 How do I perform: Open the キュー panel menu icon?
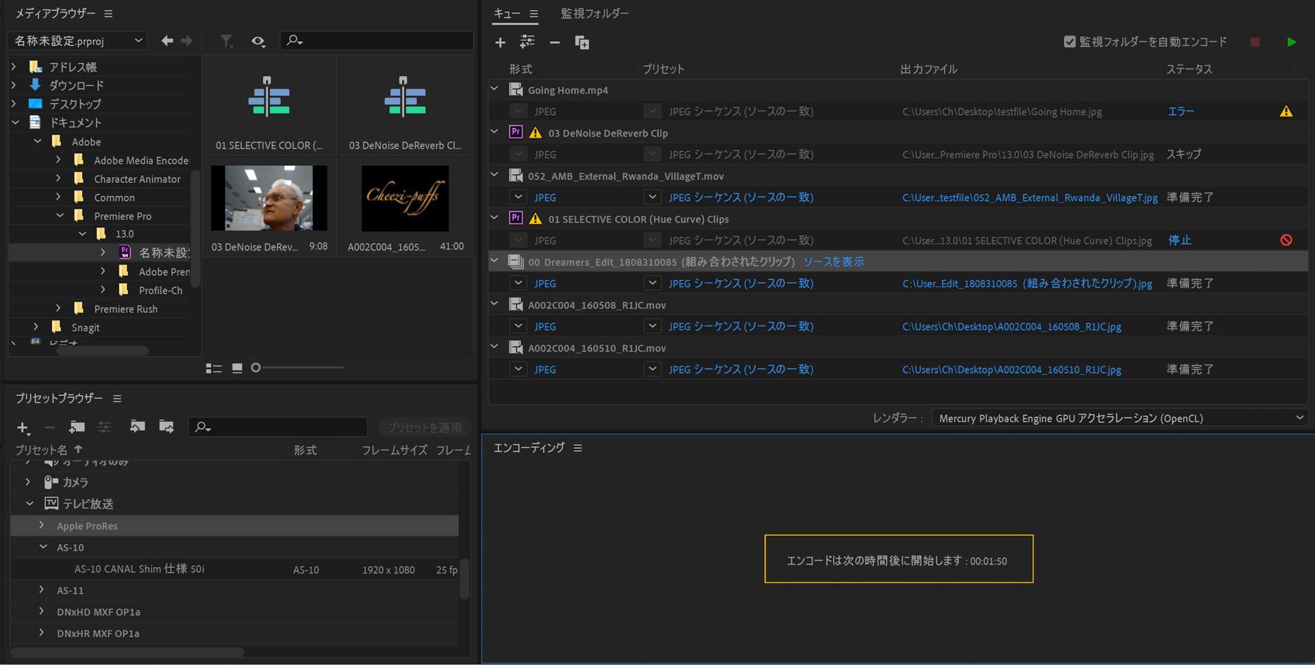[x=534, y=14]
